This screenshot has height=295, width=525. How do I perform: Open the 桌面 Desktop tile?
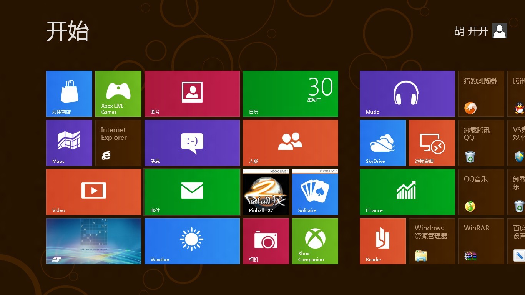coord(94,241)
